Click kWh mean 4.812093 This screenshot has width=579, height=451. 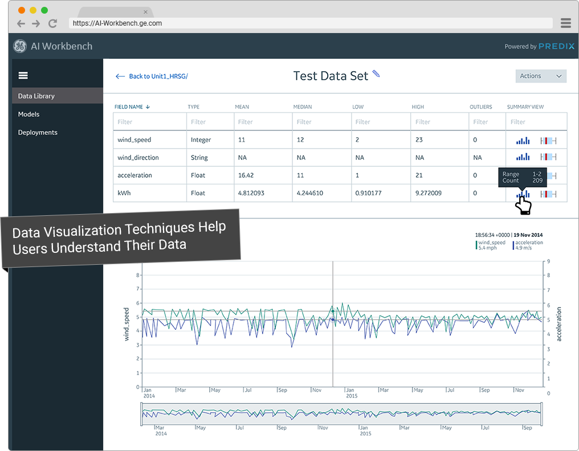pyautogui.click(x=251, y=193)
